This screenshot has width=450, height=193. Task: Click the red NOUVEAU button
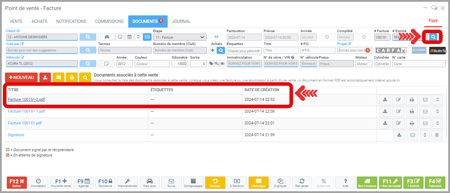pos(21,77)
